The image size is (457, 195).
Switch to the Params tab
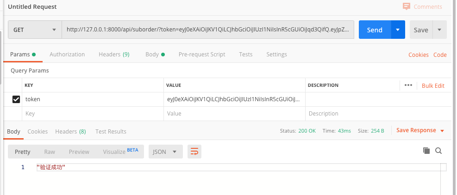pos(23,55)
